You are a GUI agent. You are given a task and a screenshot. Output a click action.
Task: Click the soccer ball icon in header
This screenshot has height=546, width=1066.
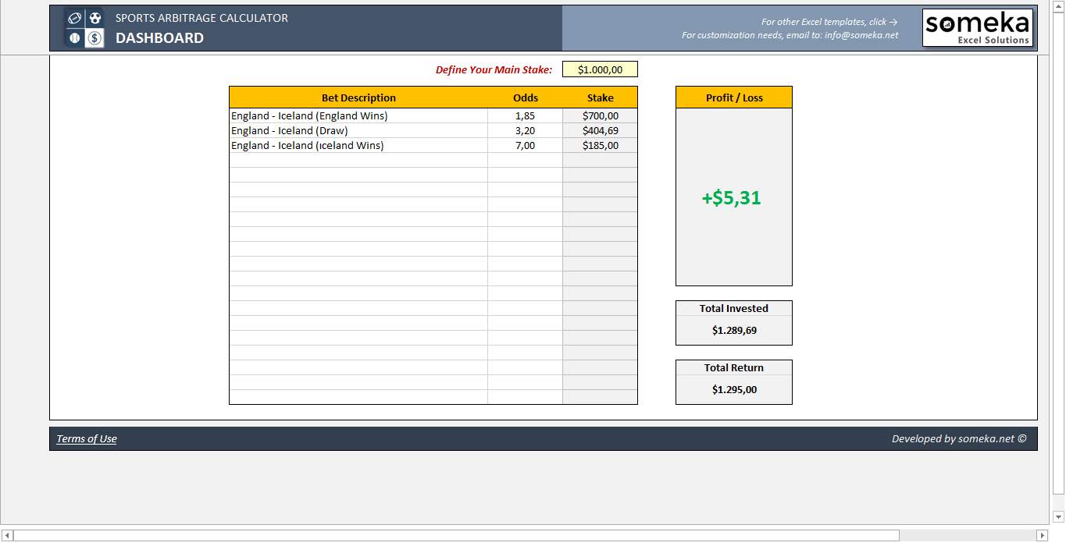pyautogui.click(x=94, y=18)
